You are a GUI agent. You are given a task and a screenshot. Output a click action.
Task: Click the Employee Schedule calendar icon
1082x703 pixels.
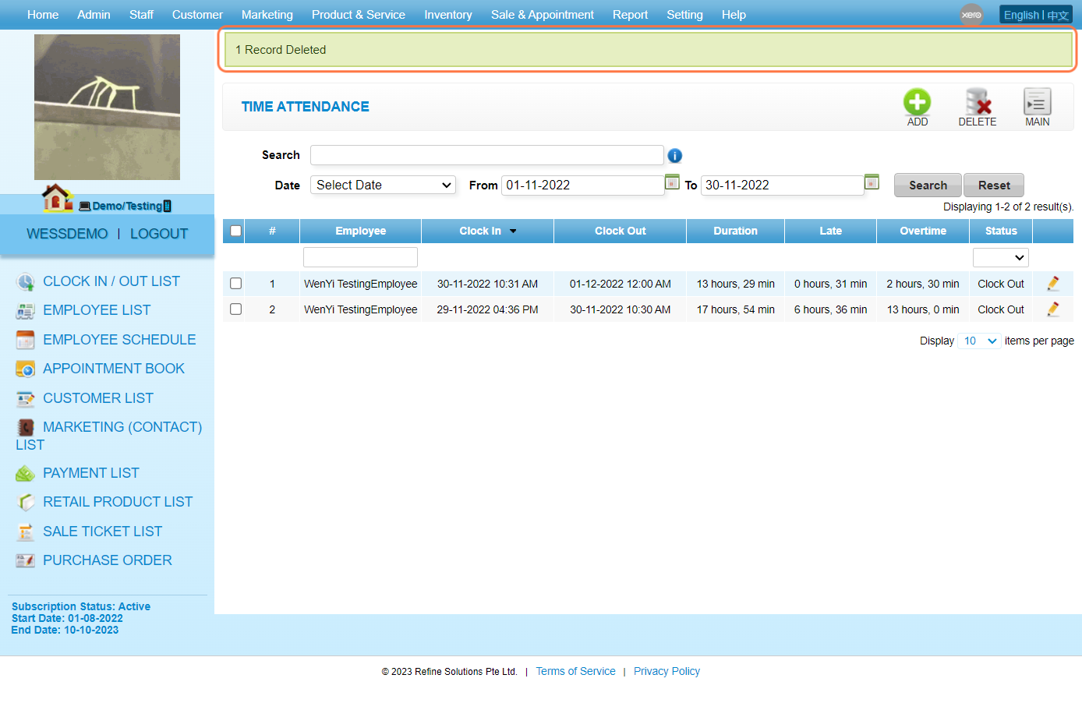(x=25, y=341)
